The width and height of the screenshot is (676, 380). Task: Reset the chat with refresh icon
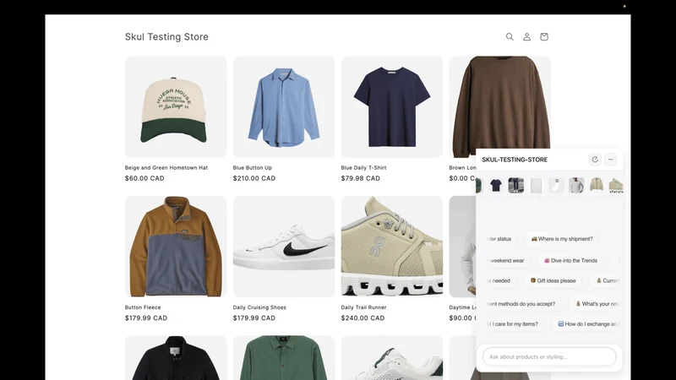[595, 160]
